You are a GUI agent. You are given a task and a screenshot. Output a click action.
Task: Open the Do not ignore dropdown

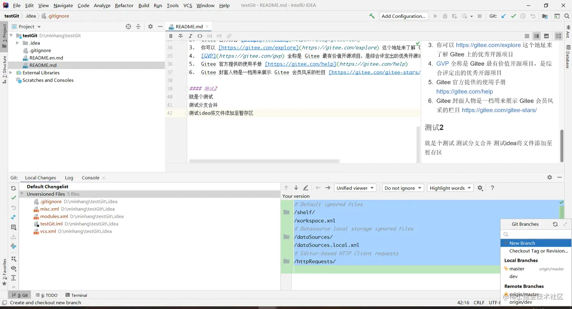point(403,188)
